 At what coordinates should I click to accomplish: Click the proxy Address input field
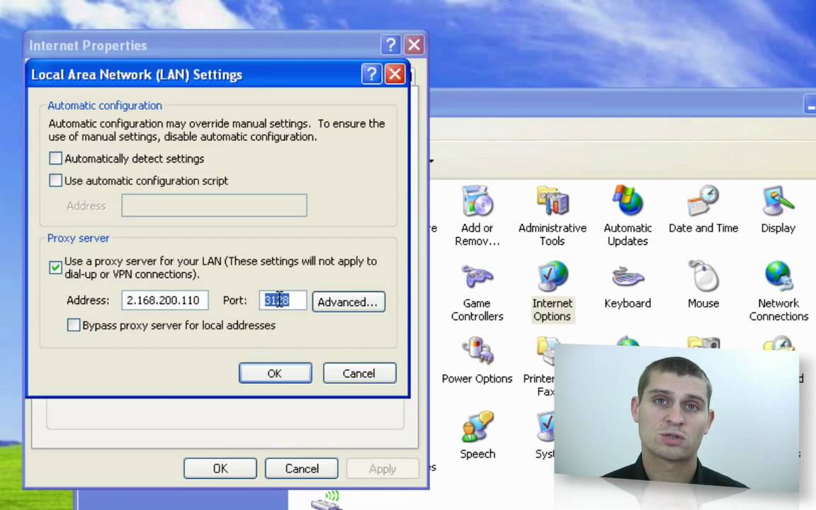click(165, 300)
